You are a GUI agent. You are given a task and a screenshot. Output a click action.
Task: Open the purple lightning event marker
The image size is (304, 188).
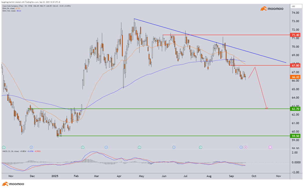point(246,147)
